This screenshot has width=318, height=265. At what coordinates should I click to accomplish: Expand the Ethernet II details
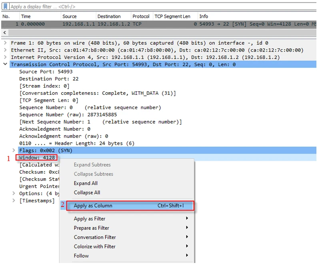(5, 50)
